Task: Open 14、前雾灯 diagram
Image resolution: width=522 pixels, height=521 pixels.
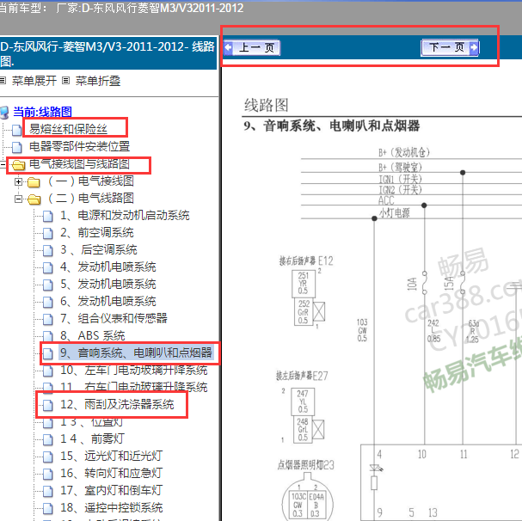Action: (x=92, y=438)
